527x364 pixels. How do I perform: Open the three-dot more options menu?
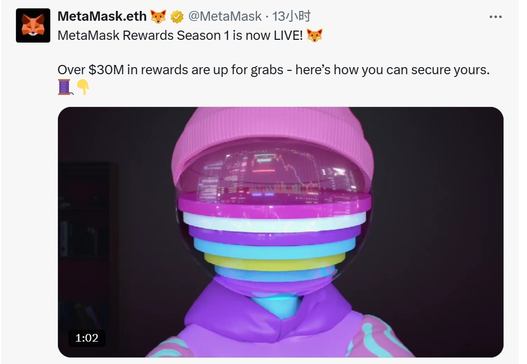pyautogui.click(x=495, y=17)
